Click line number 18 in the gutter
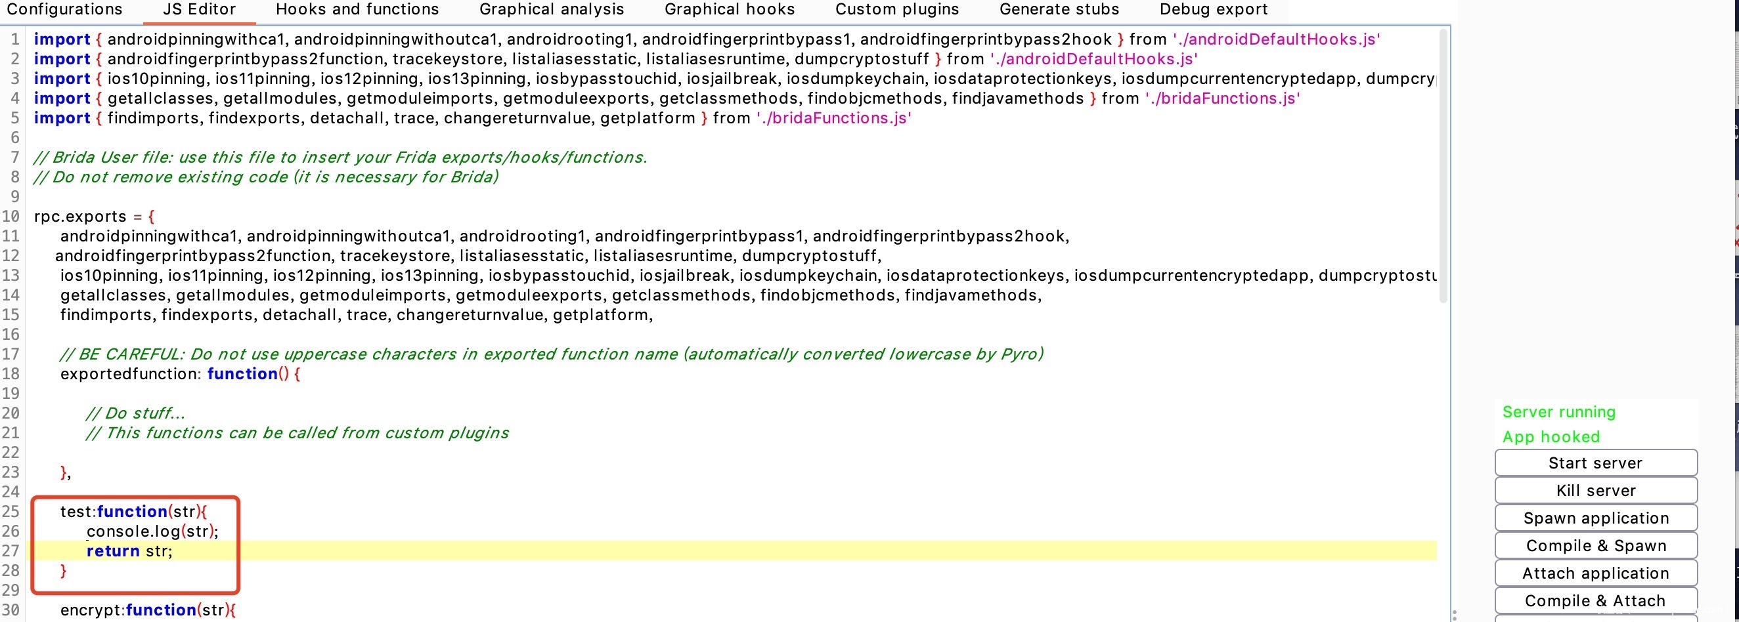The image size is (1739, 622). (x=11, y=375)
